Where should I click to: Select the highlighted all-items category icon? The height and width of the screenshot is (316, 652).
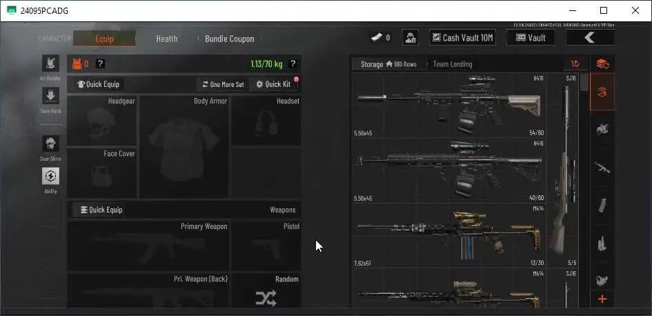tap(602, 92)
